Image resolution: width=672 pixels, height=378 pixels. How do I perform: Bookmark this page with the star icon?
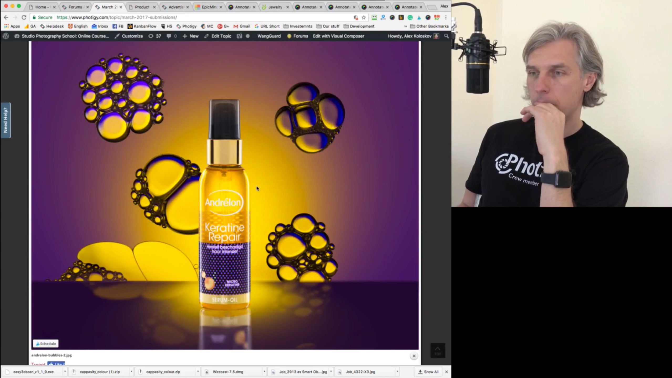[x=364, y=17]
